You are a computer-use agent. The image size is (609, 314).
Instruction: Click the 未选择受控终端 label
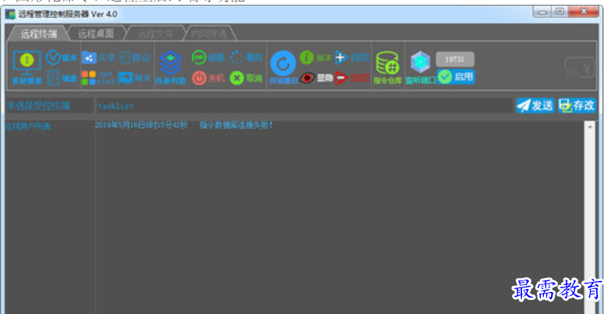pyautogui.click(x=38, y=106)
